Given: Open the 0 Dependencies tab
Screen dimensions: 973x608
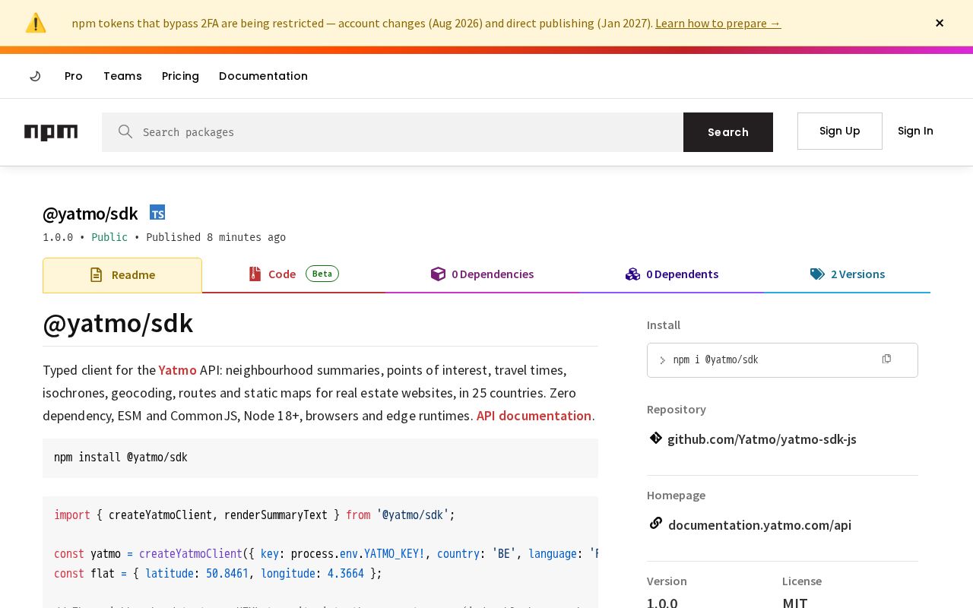Looking at the screenshot, I should 482,274.
